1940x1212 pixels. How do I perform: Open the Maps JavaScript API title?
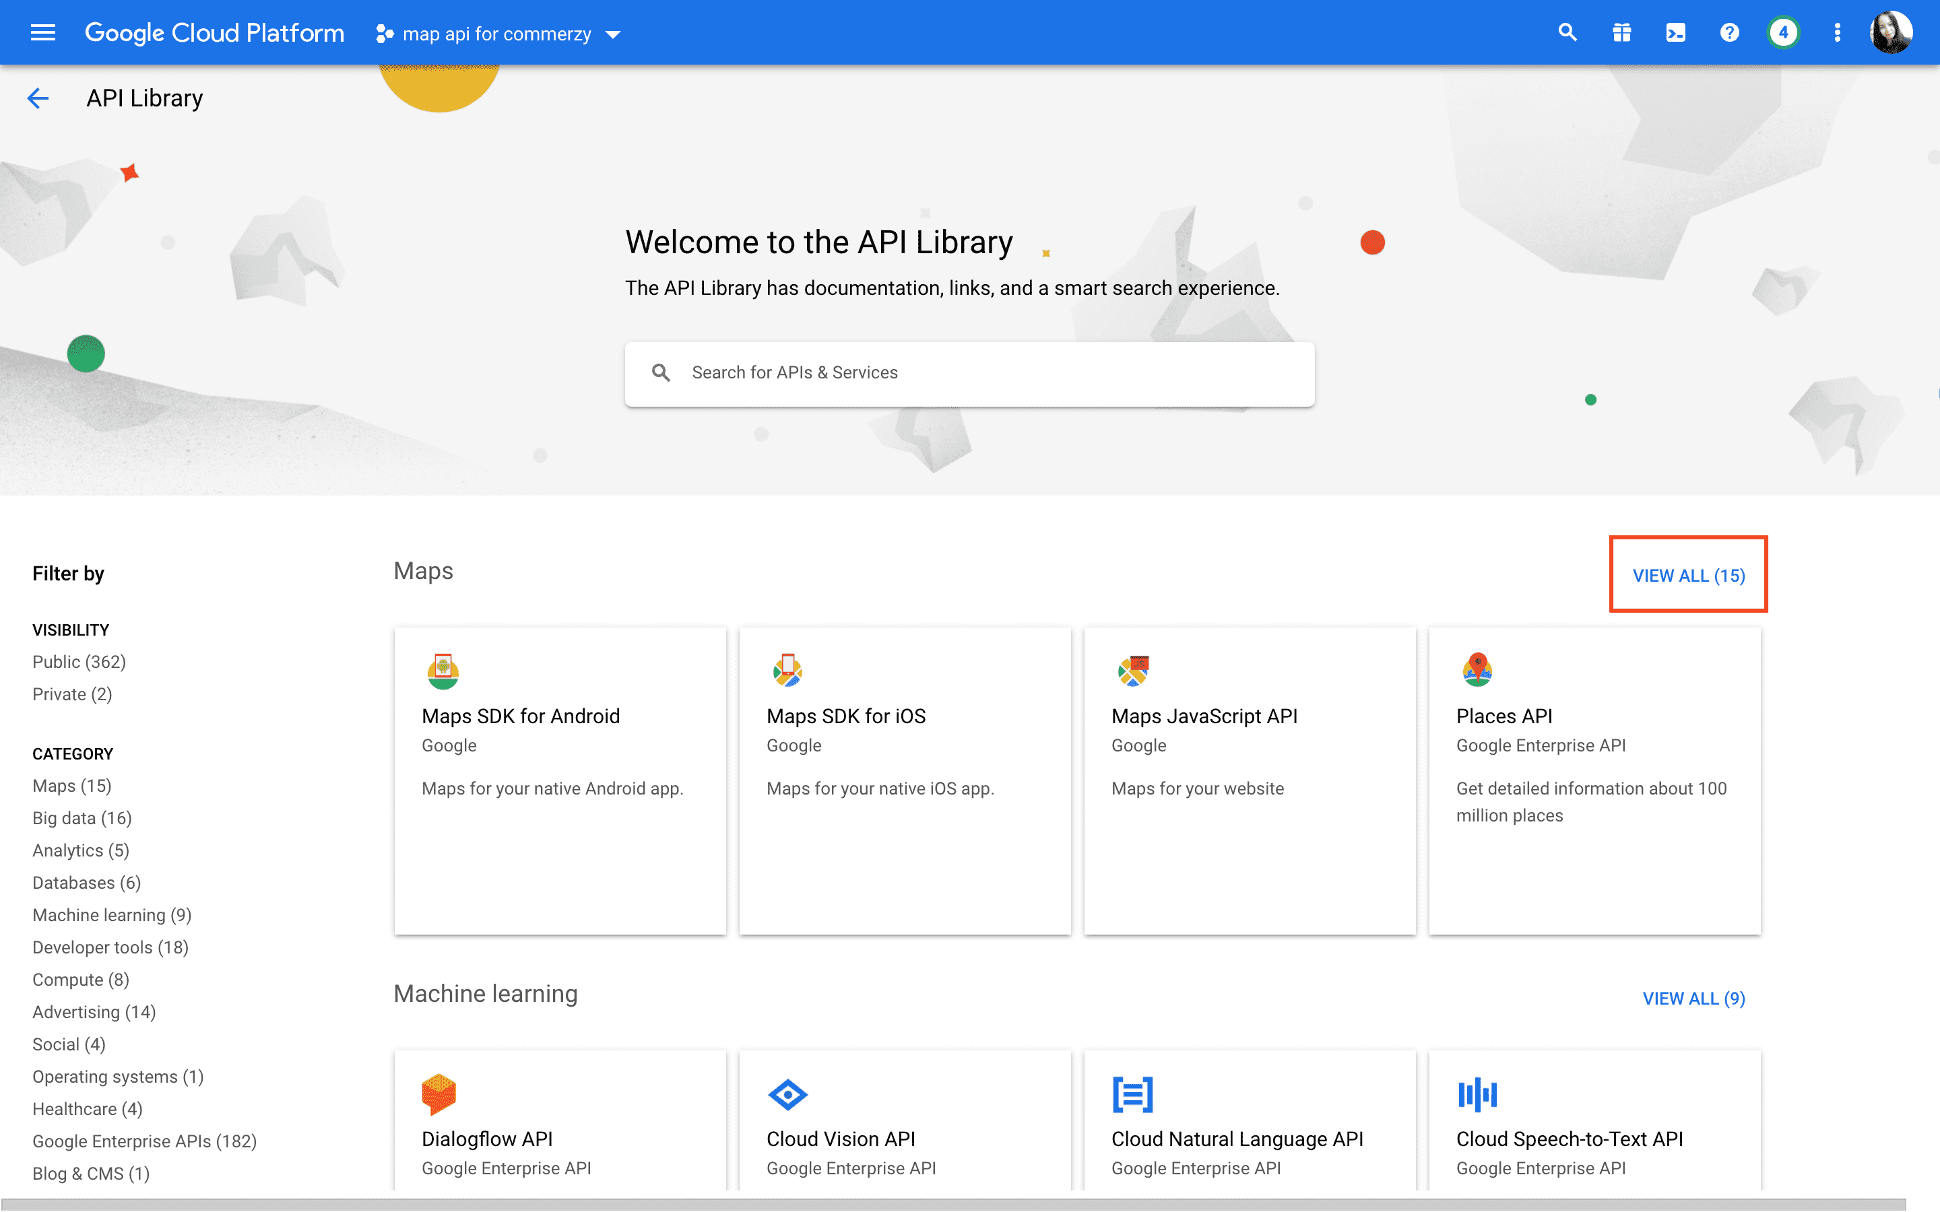[x=1204, y=716]
